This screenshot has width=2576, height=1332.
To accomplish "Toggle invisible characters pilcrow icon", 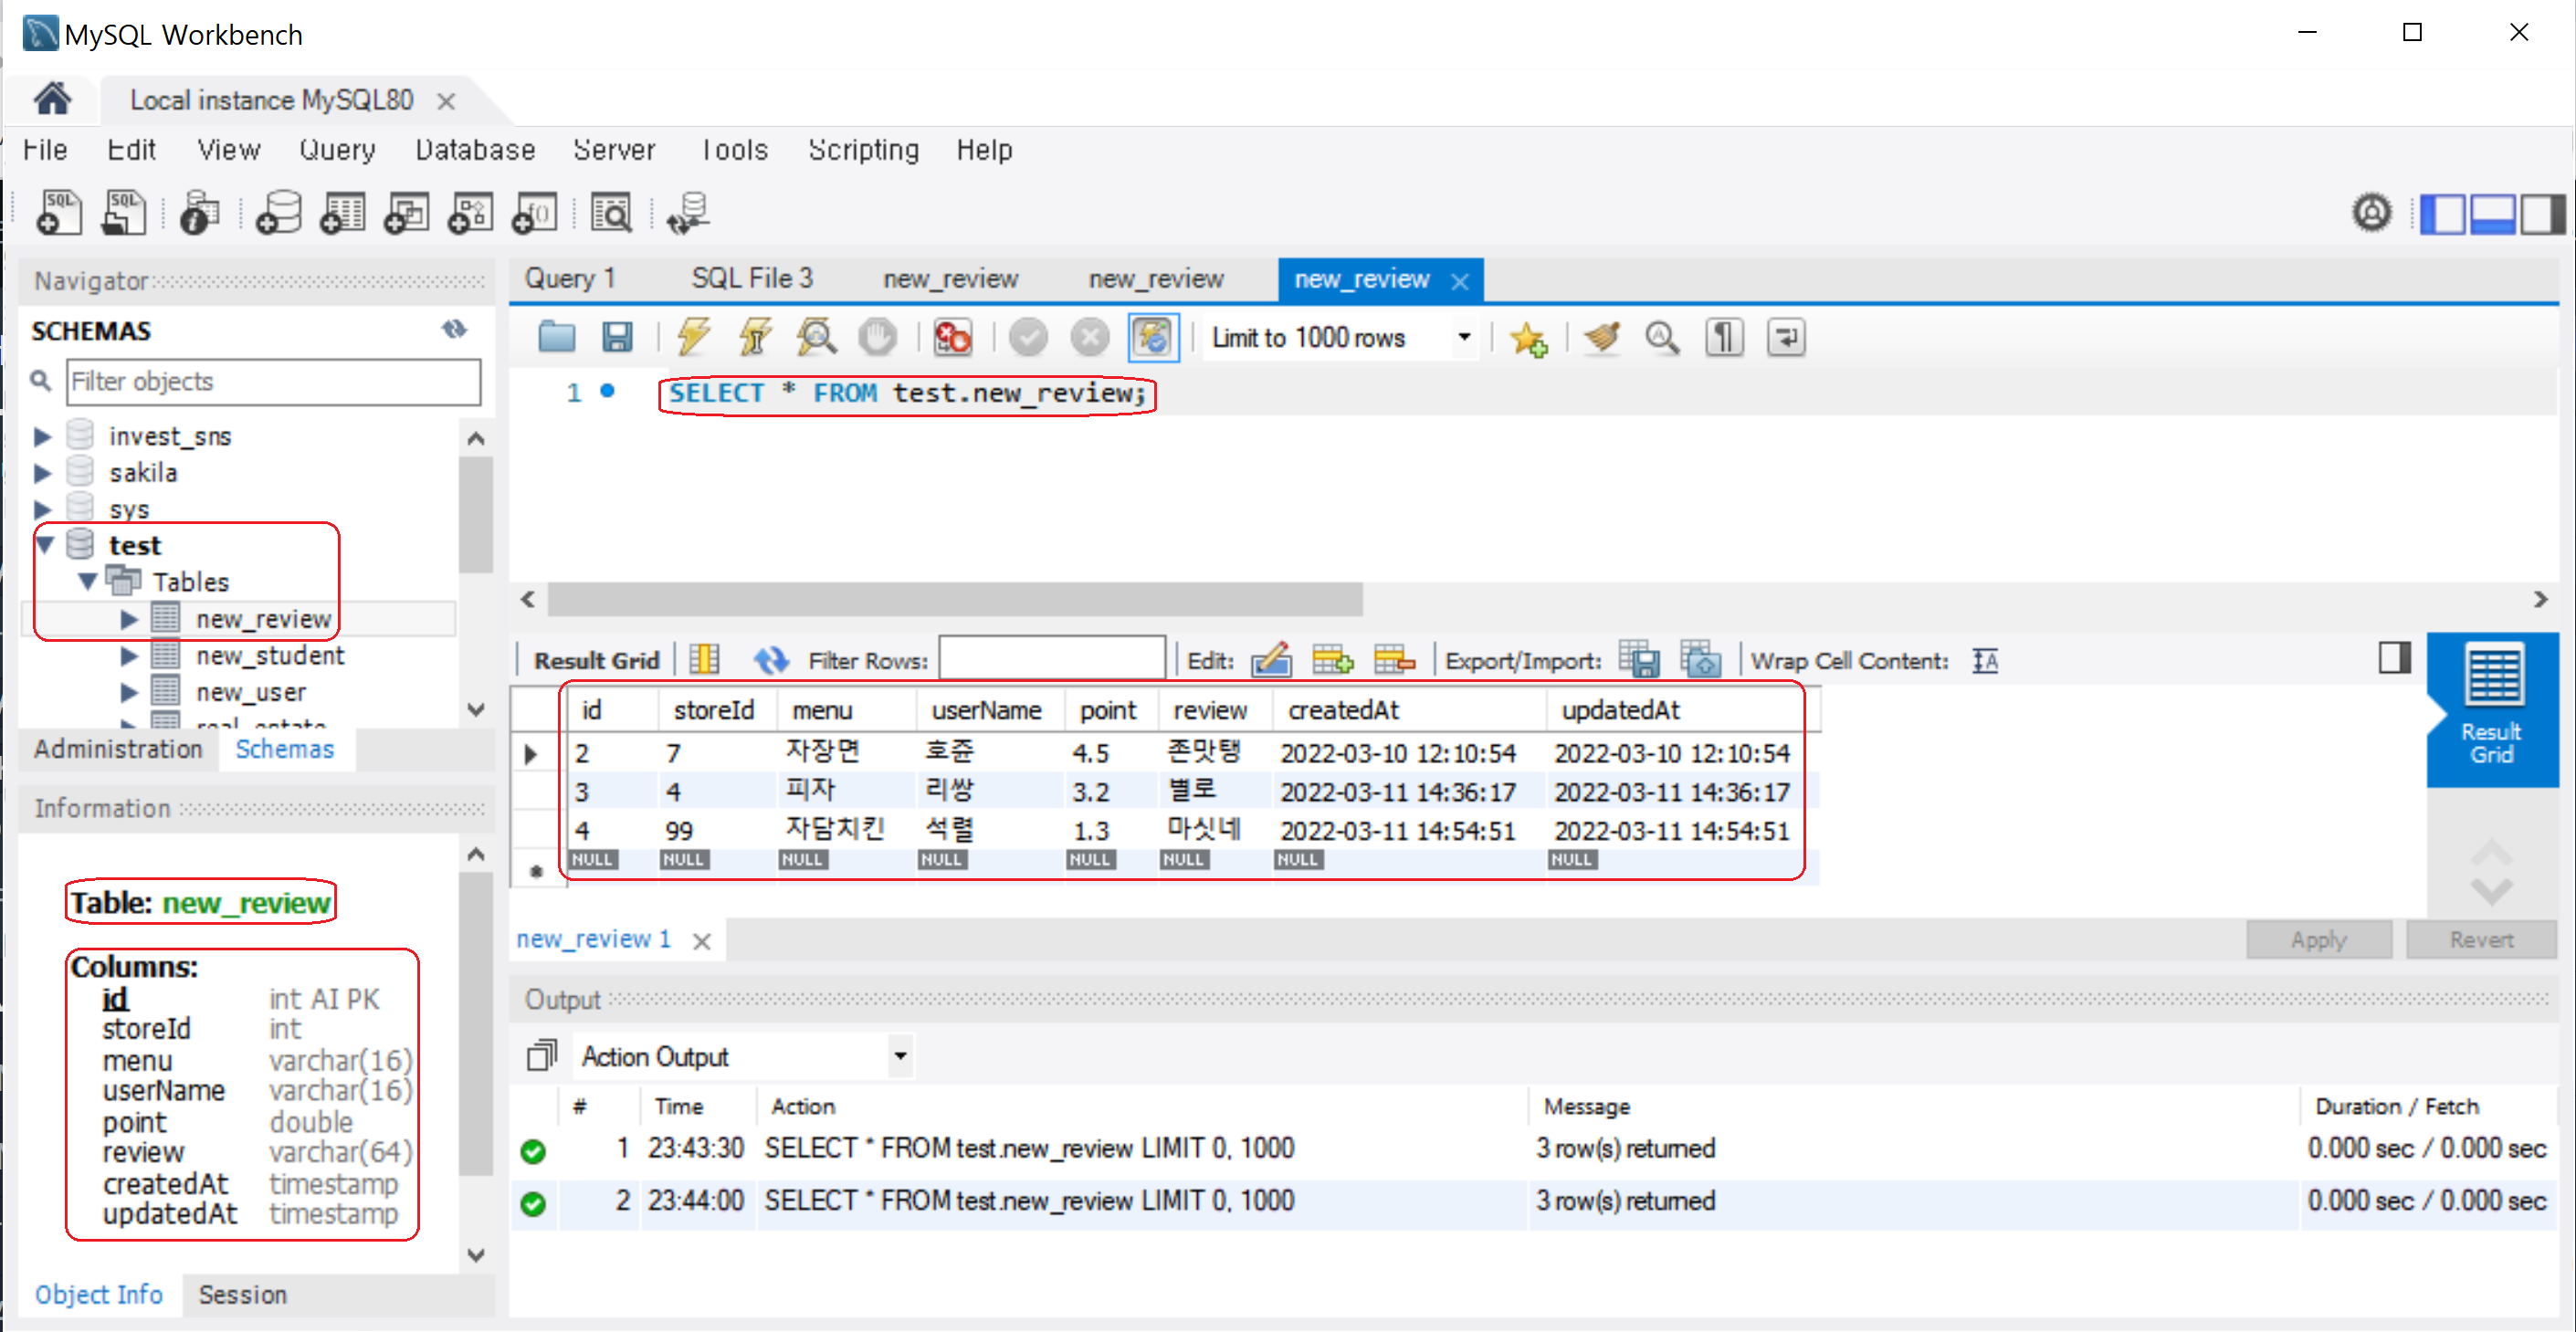I will [1724, 337].
